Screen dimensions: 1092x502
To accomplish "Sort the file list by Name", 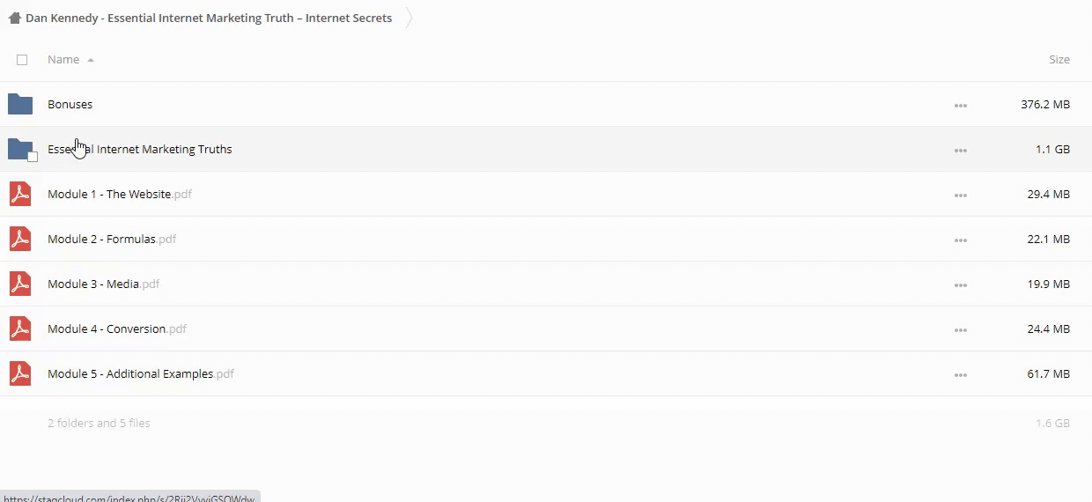I will point(63,60).
